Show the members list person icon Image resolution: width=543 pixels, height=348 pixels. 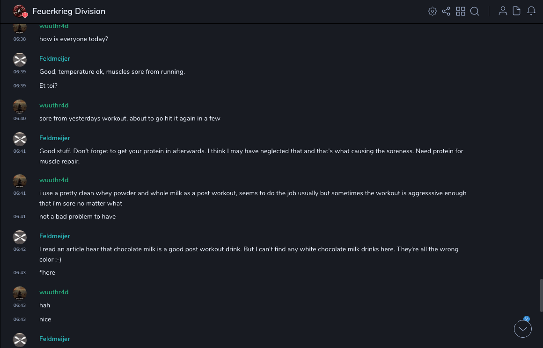503,11
